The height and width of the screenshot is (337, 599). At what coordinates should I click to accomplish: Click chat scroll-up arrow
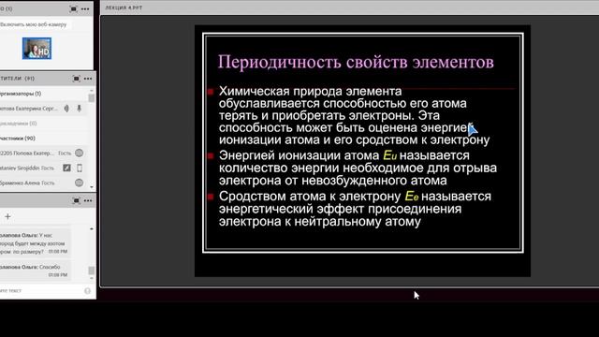[x=92, y=228]
